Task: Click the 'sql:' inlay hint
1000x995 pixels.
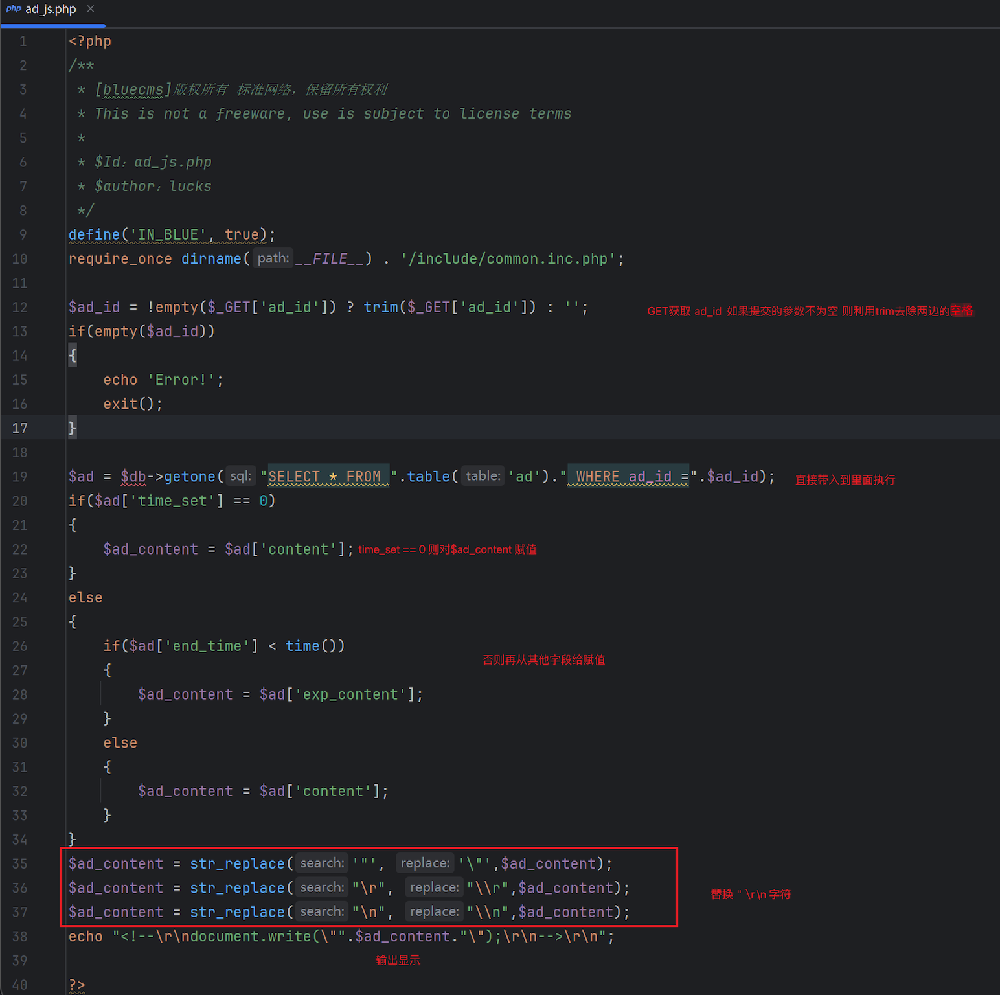Action: pyautogui.click(x=241, y=476)
